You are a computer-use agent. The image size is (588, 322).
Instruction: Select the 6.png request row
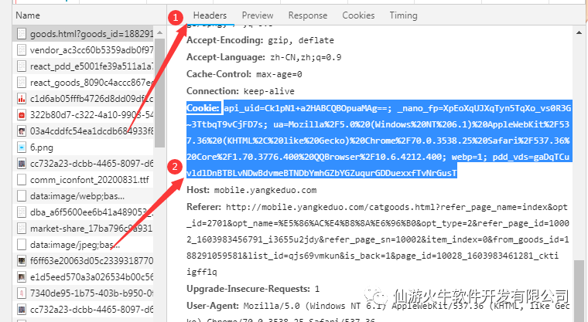click(x=84, y=147)
